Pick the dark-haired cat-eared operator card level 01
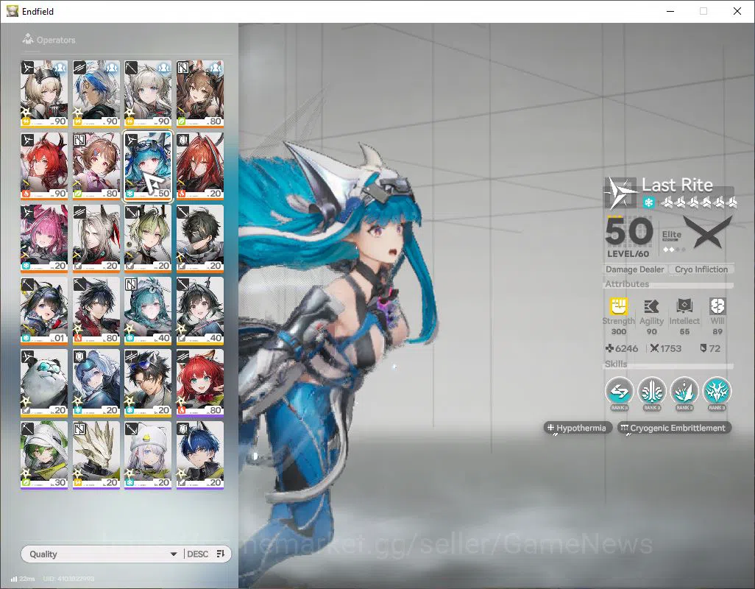The image size is (755, 589). [x=44, y=311]
